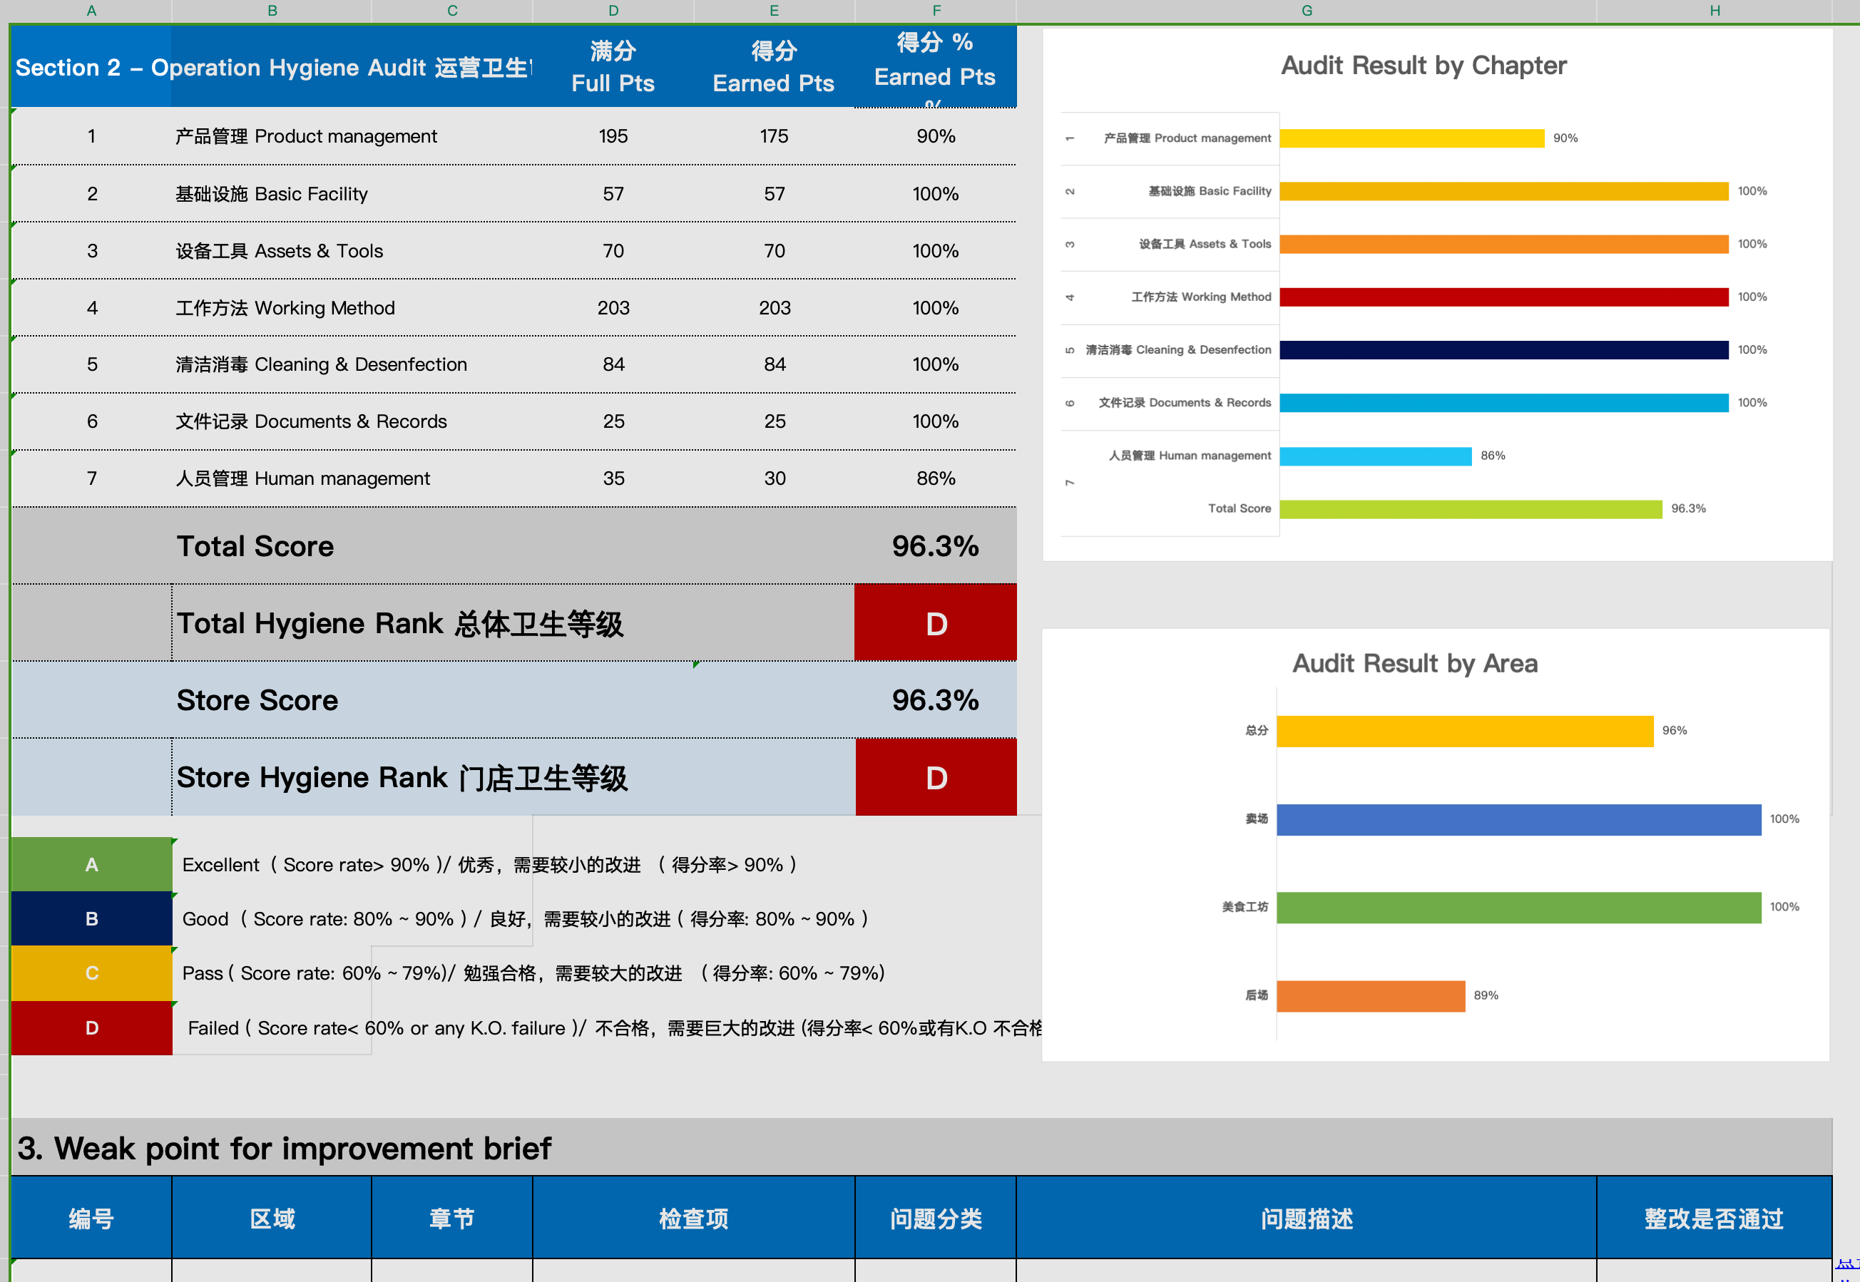The image size is (1860, 1282).
Task: Click the 得分 Earned Pts column heading
Action: click(774, 68)
